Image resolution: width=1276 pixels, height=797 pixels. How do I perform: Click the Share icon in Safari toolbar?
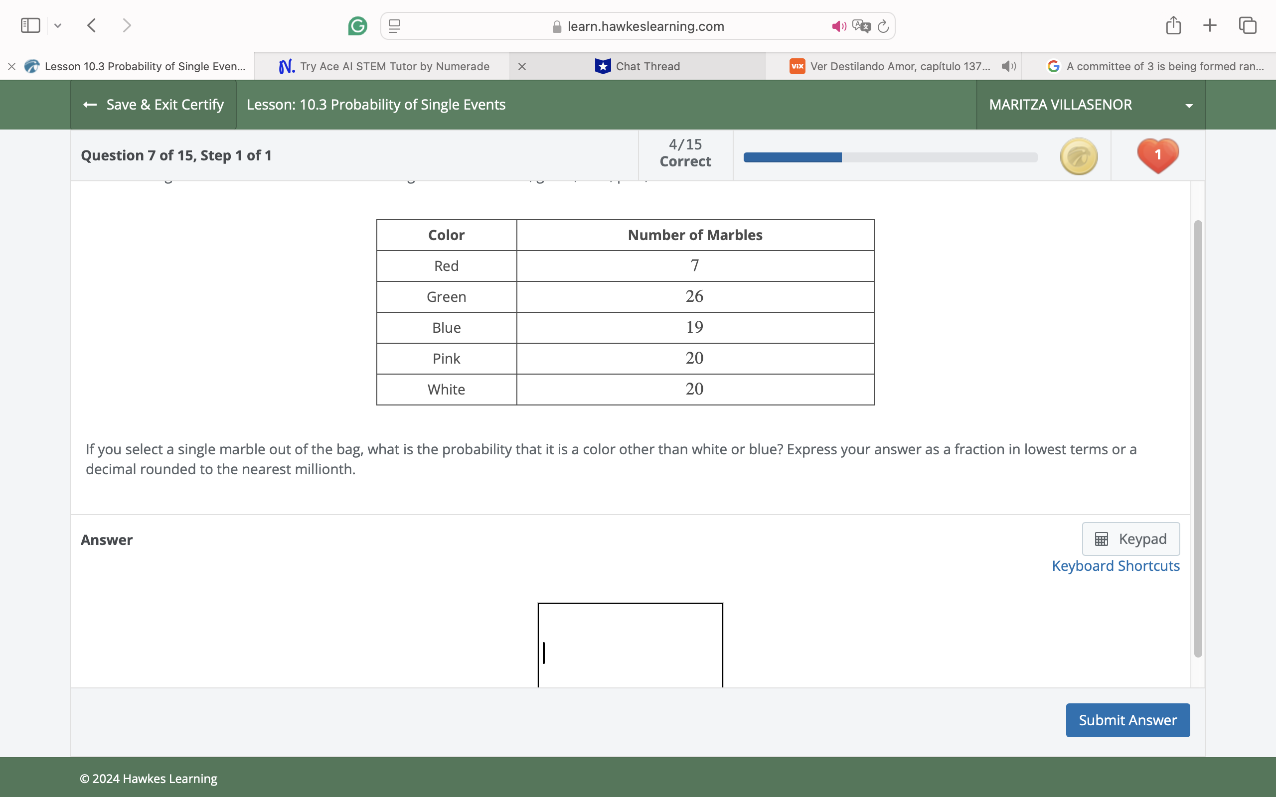(1173, 25)
